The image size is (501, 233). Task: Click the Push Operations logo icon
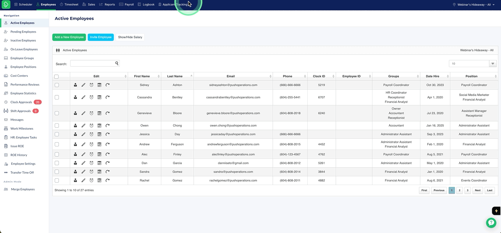tap(6, 5)
